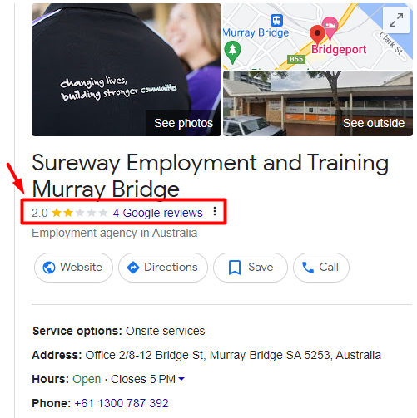Save this place with bookmark button
This screenshot has height=418, width=417.
click(x=251, y=268)
